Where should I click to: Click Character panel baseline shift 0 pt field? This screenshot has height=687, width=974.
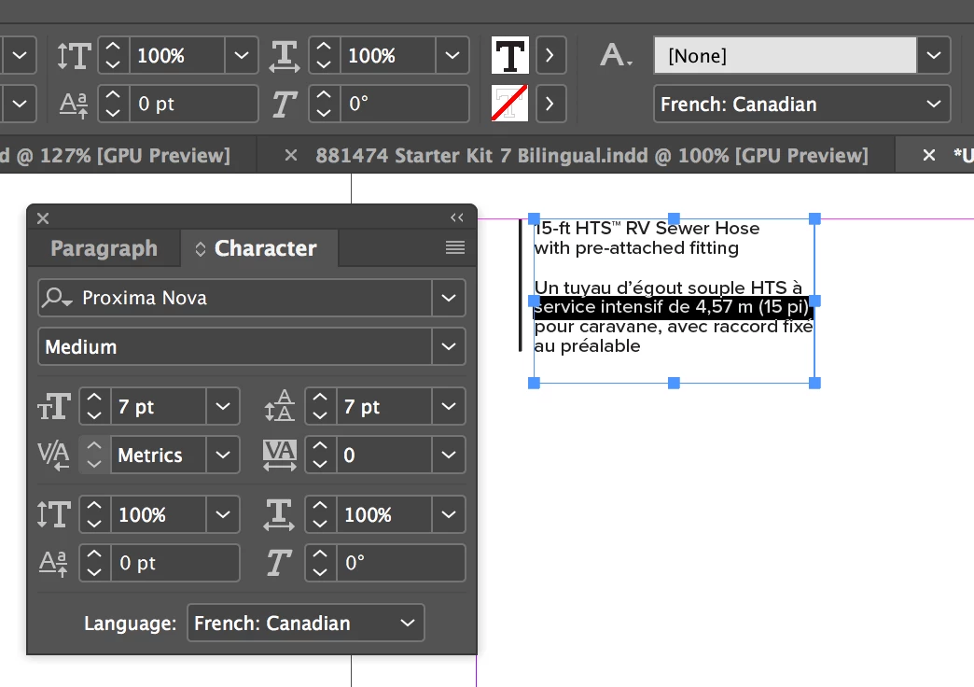tap(175, 563)
